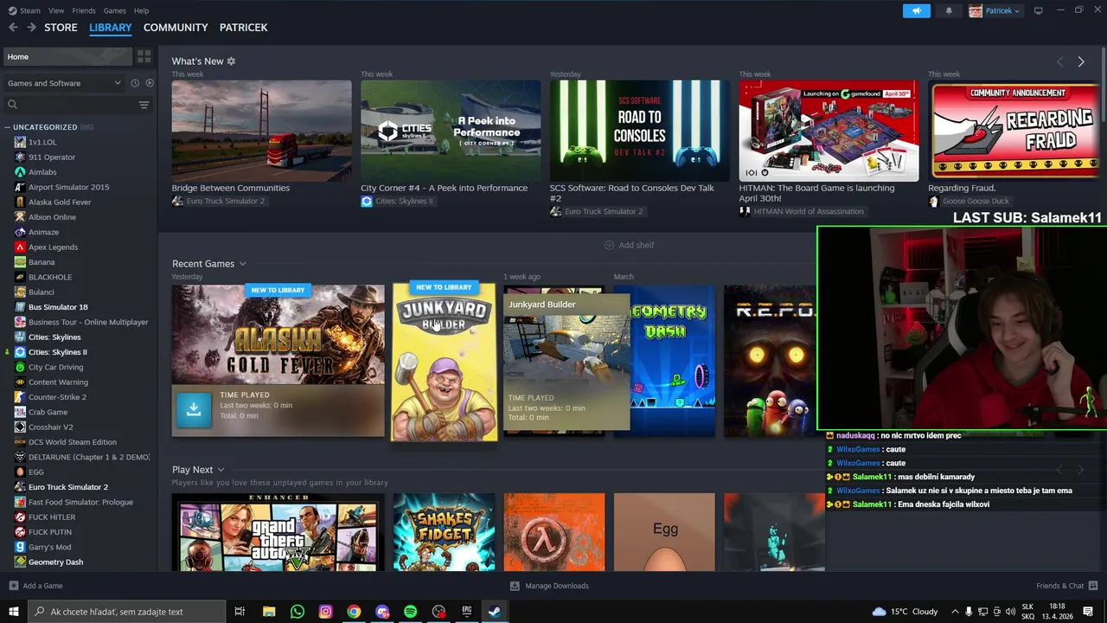Open the Road to Consoles news thumbnail

point(639,131)
